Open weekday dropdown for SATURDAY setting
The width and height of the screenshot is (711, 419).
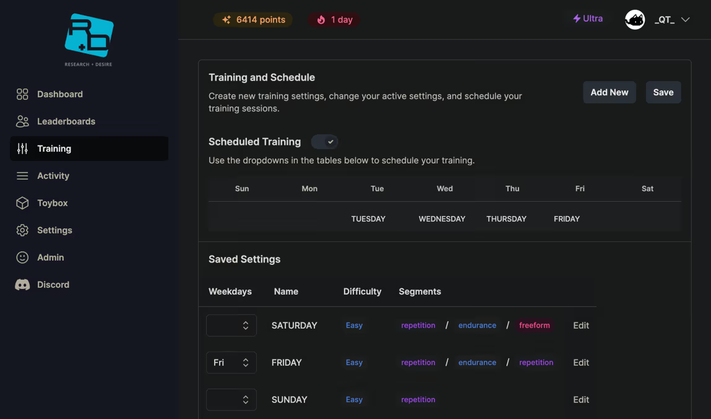[x=231, y=326]
